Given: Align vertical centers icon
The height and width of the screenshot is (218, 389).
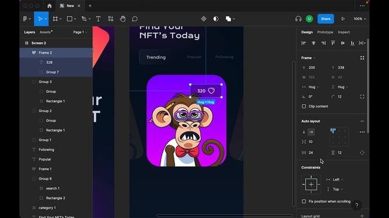Looking at the screenshot, I should (343, 43).
